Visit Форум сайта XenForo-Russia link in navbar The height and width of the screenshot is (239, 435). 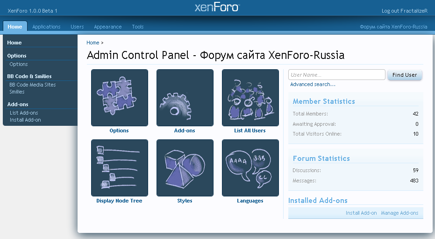tap(393, 27)
